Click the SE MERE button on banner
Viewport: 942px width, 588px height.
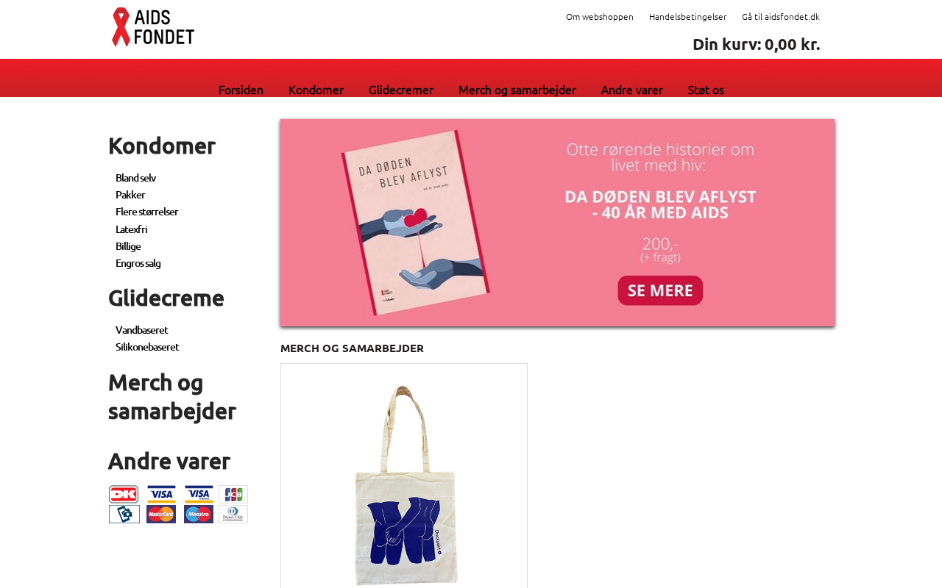click(660, 290)
